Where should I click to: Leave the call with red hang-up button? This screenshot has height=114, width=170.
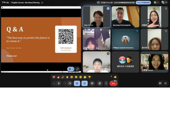pos(114,83)
